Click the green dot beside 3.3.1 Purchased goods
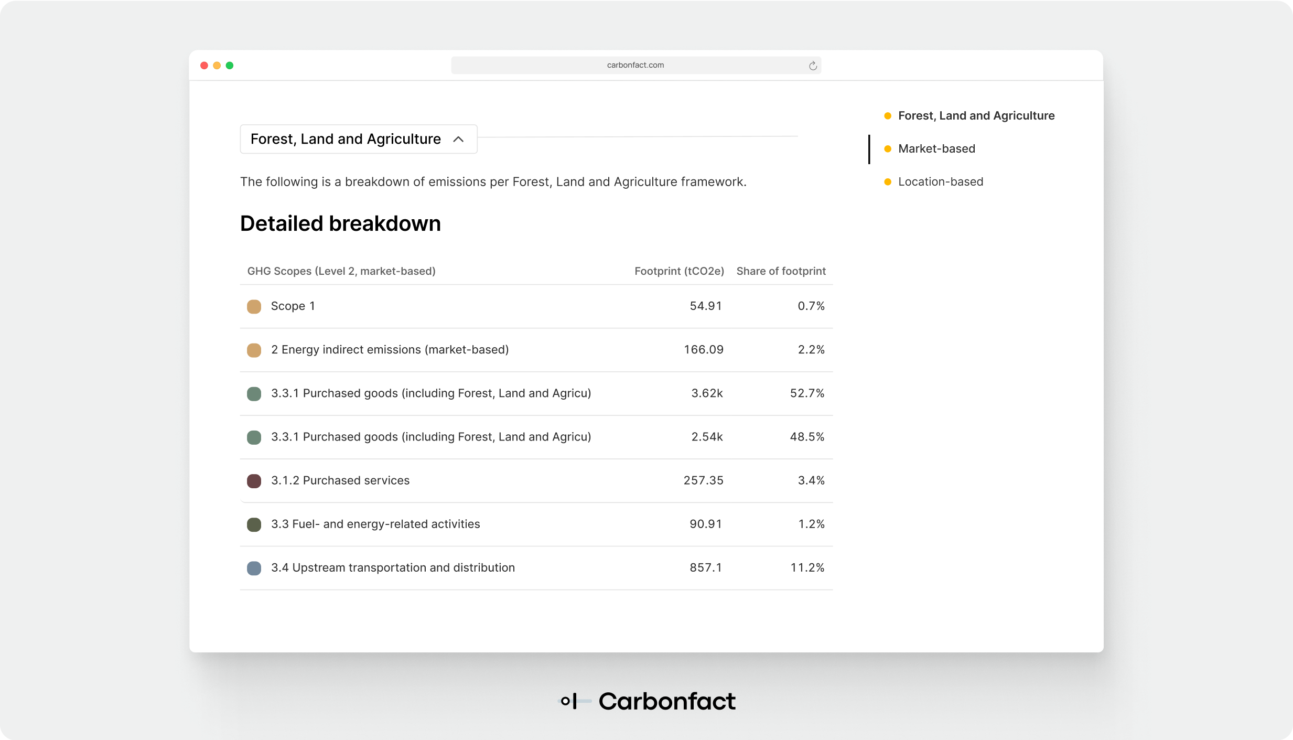1293x740 pixels. 255,394
